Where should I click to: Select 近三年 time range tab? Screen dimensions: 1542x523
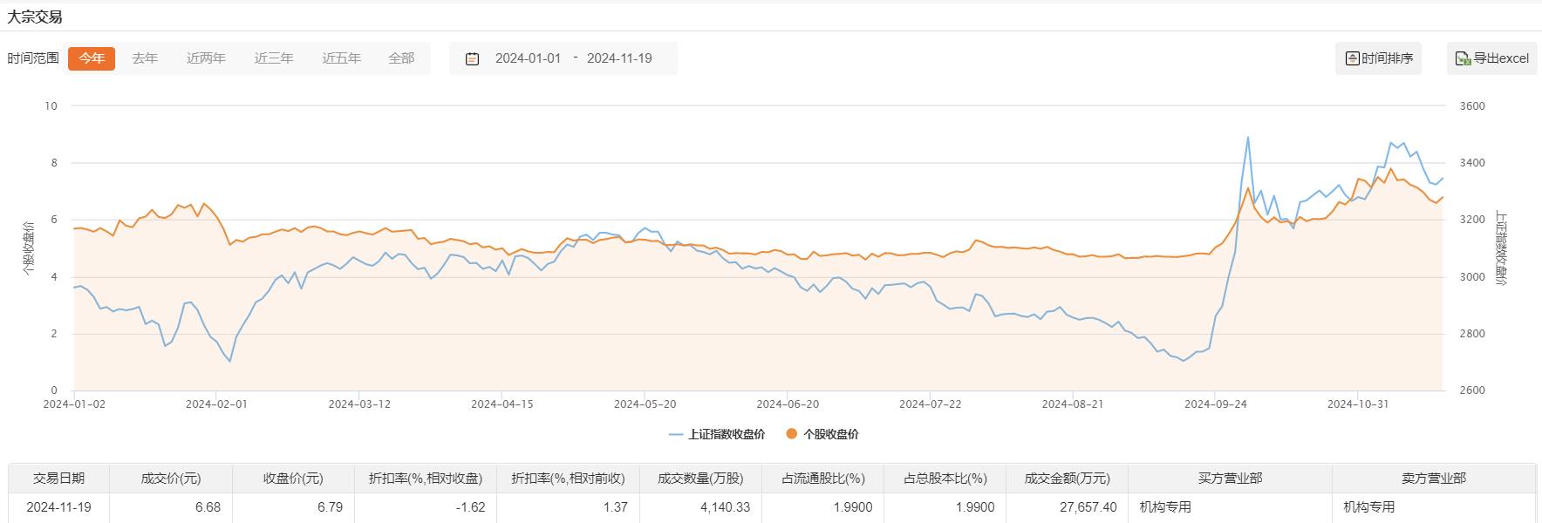pos(274,58)
